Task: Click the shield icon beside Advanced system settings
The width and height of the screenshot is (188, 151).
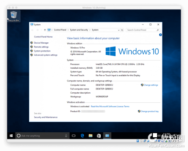Action: (x=32, y=55)
